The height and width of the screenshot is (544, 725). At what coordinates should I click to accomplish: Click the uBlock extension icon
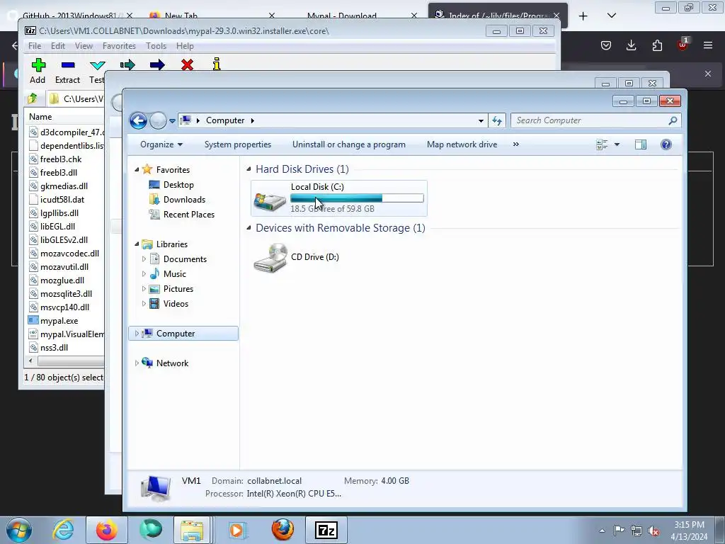click(683, 45)
